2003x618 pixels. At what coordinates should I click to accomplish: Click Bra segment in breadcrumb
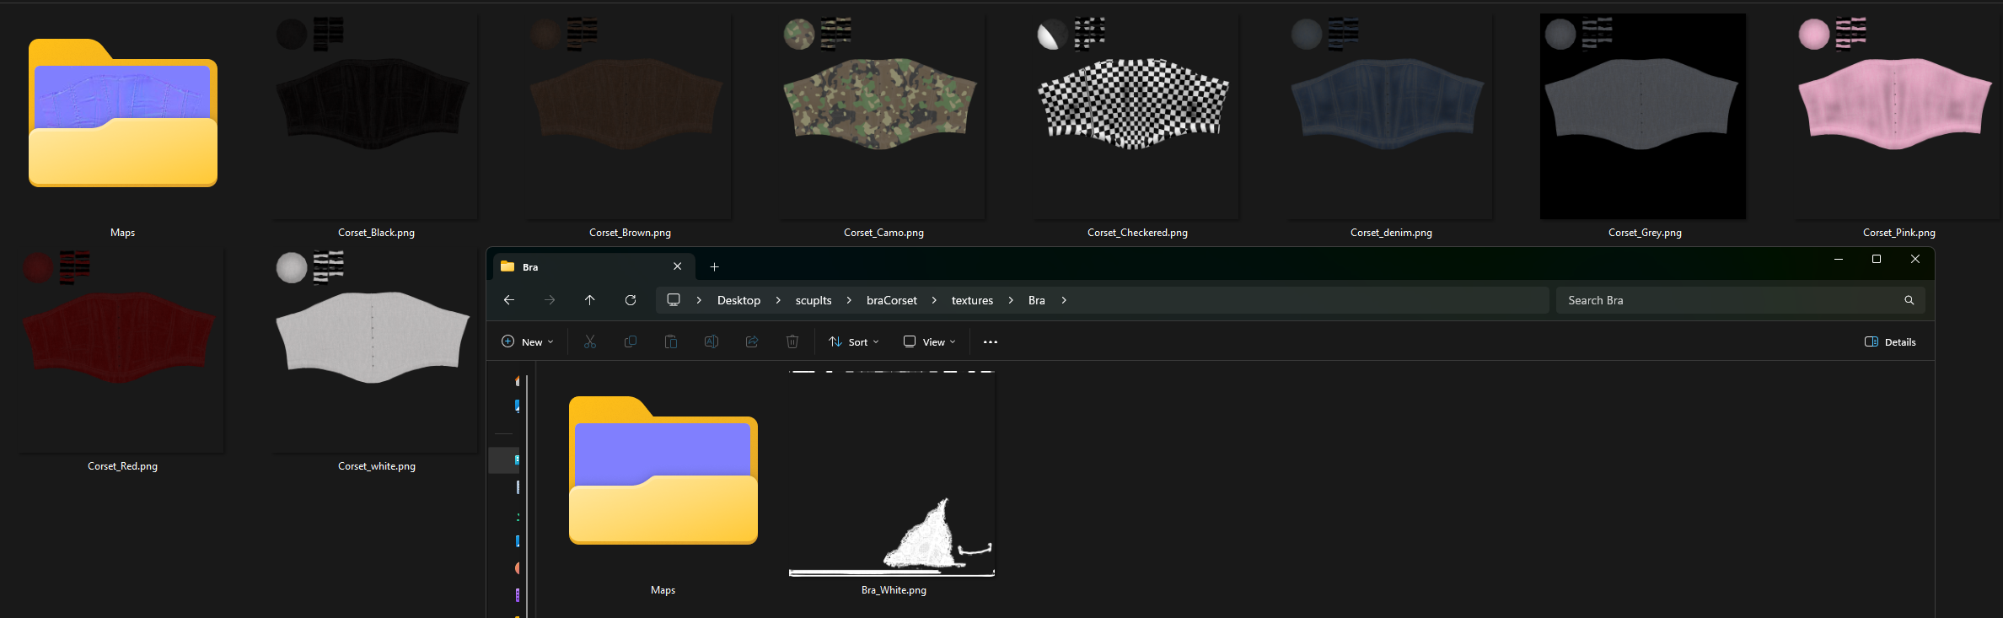(1037, 300)
